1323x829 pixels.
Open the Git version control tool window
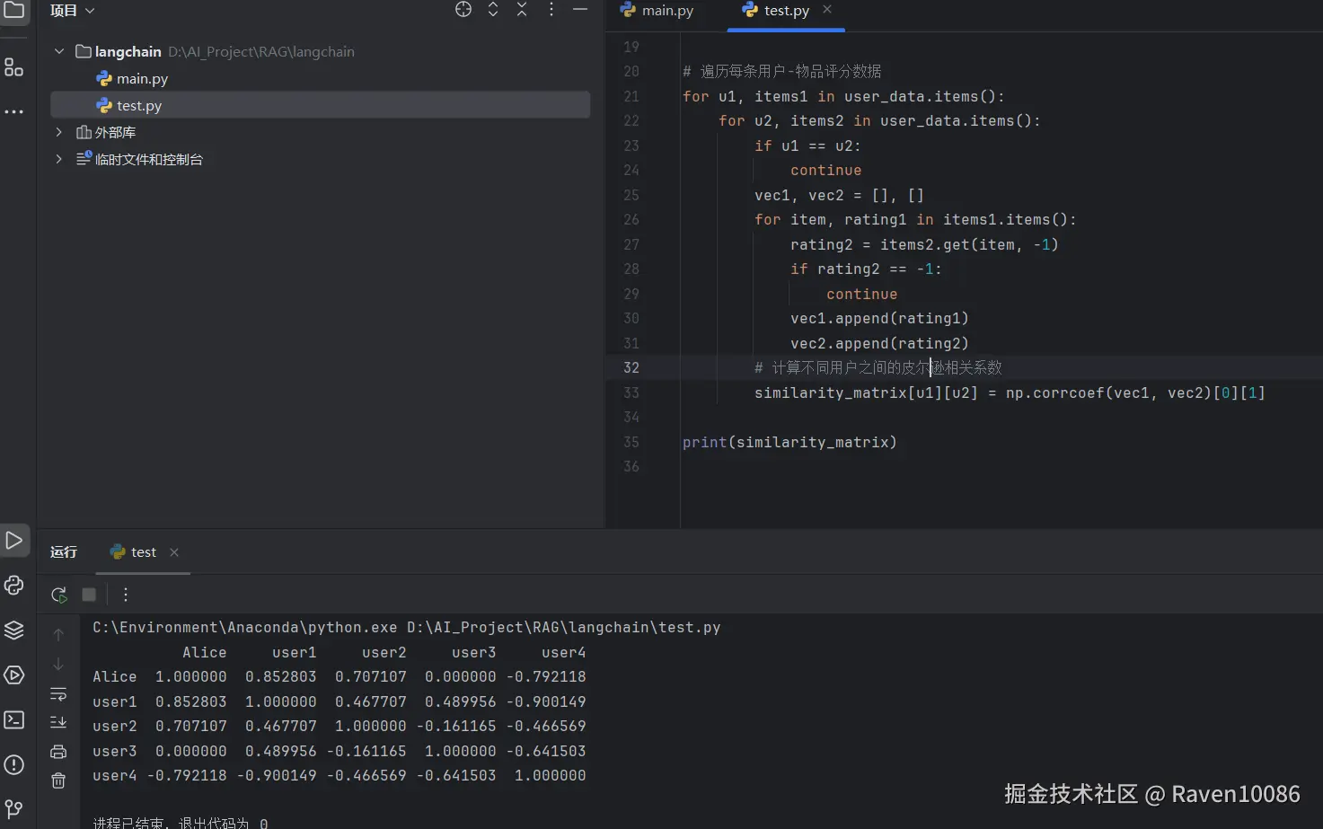pos(14,809)
